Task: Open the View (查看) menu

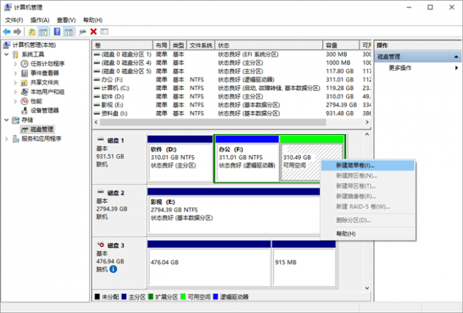Action: coord(66,20)
